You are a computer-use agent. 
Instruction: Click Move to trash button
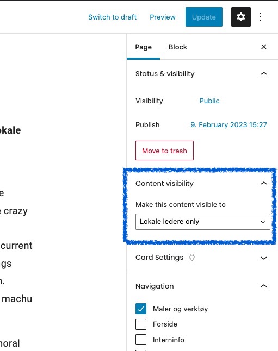tap(164, 151)
